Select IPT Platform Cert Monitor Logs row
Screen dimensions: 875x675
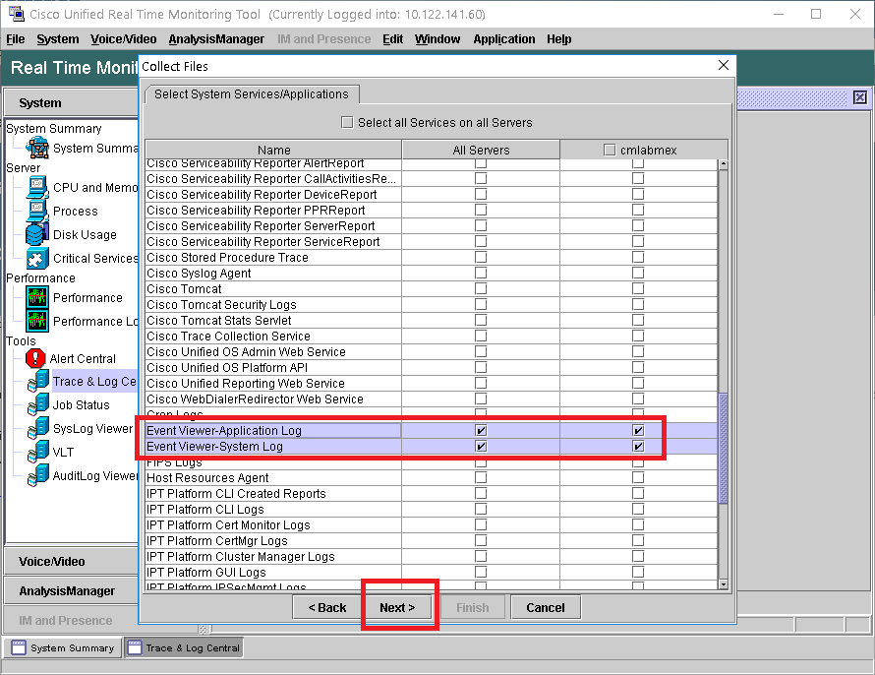click(431, 524)
